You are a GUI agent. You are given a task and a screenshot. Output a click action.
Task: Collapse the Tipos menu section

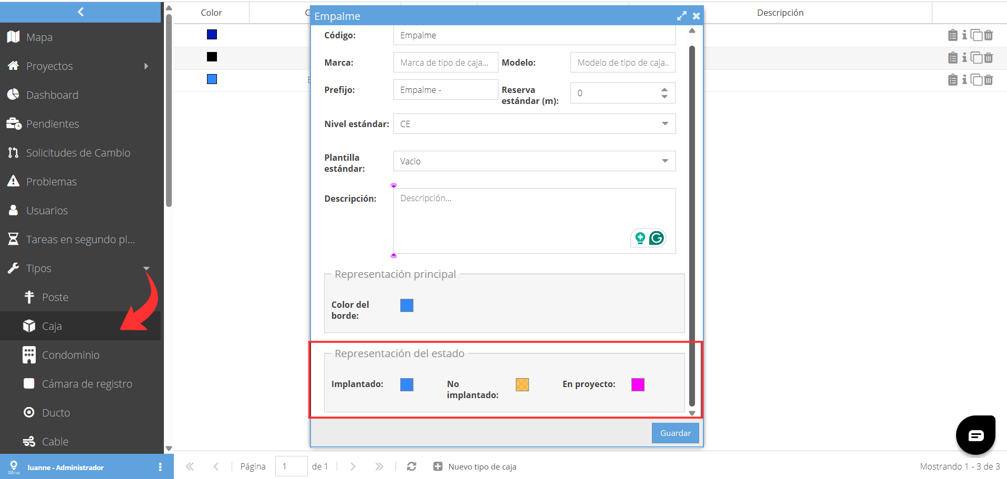(146, 268)
